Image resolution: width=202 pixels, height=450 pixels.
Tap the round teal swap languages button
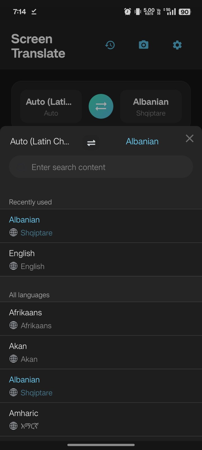101,106
